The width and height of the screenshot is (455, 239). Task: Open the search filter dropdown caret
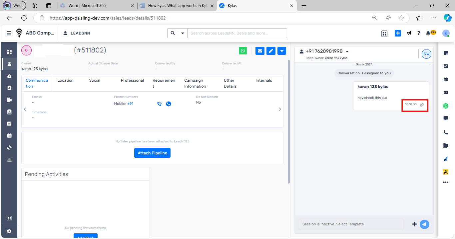pyautogui.click(x=183, y=33)
